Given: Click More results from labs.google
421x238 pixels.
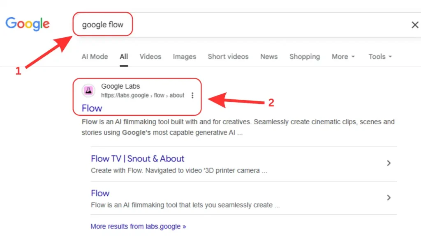Looking at the screenshot, I should (x=138, y=226).
